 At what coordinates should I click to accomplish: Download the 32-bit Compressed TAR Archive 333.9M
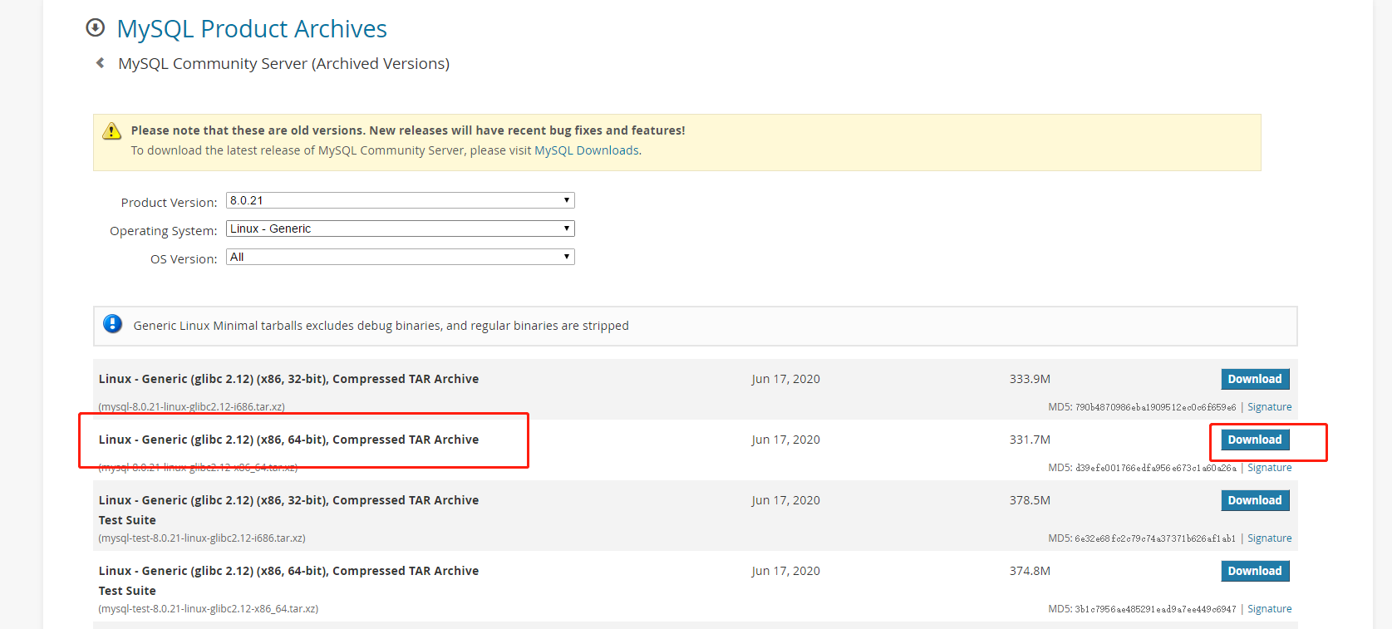pos(1255,379)
